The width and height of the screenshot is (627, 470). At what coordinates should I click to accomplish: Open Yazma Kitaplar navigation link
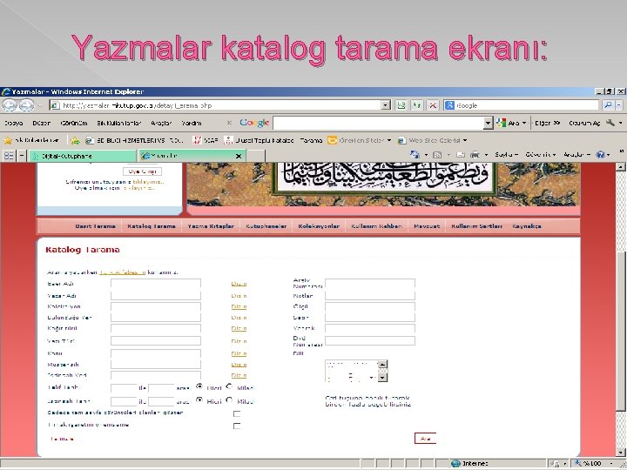(211, 226)
